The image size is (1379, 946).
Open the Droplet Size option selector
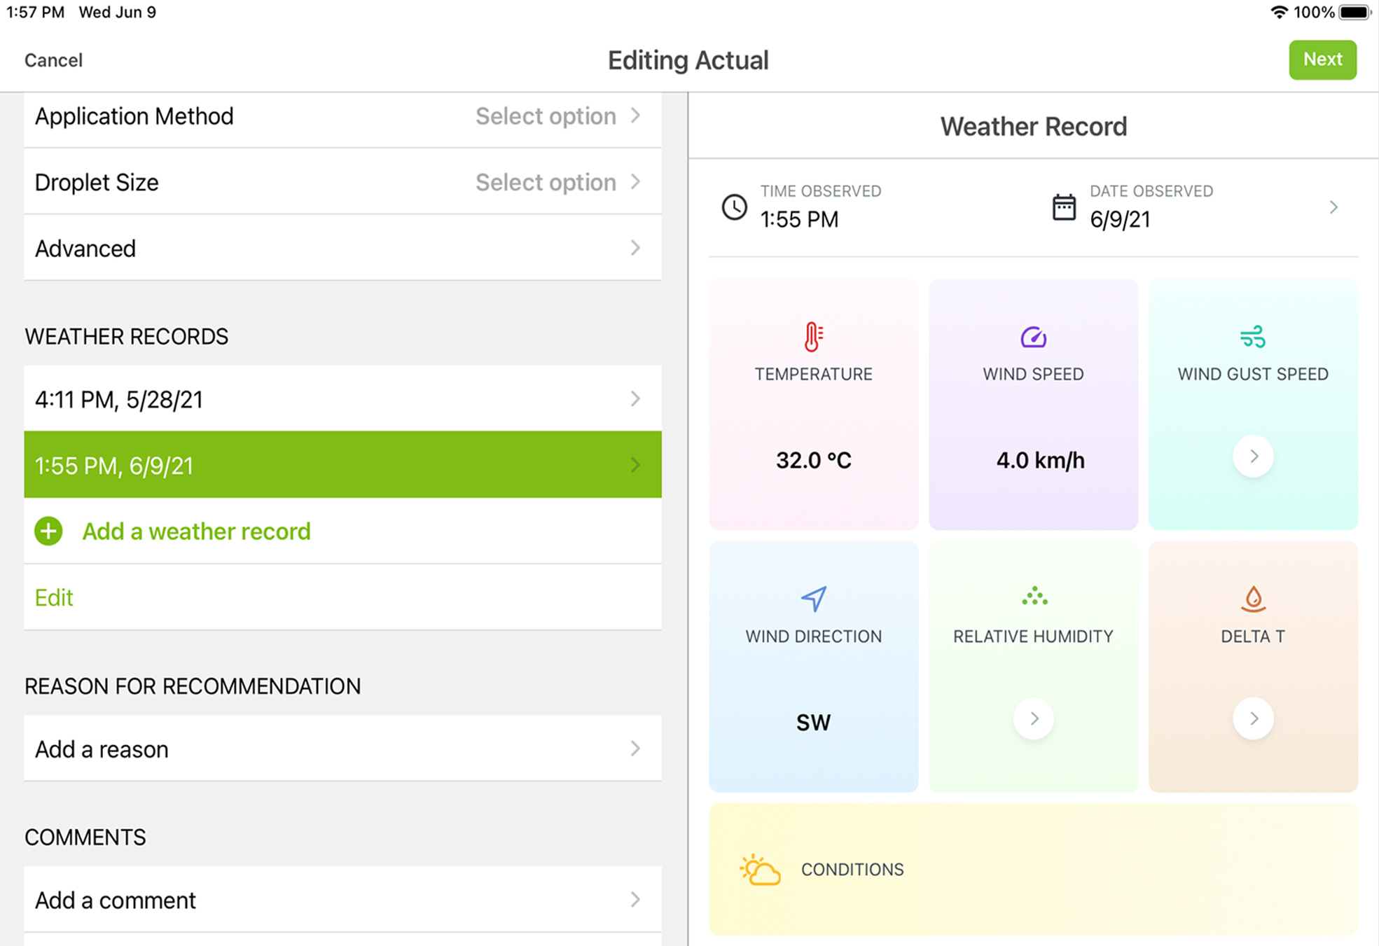(342, 182)
